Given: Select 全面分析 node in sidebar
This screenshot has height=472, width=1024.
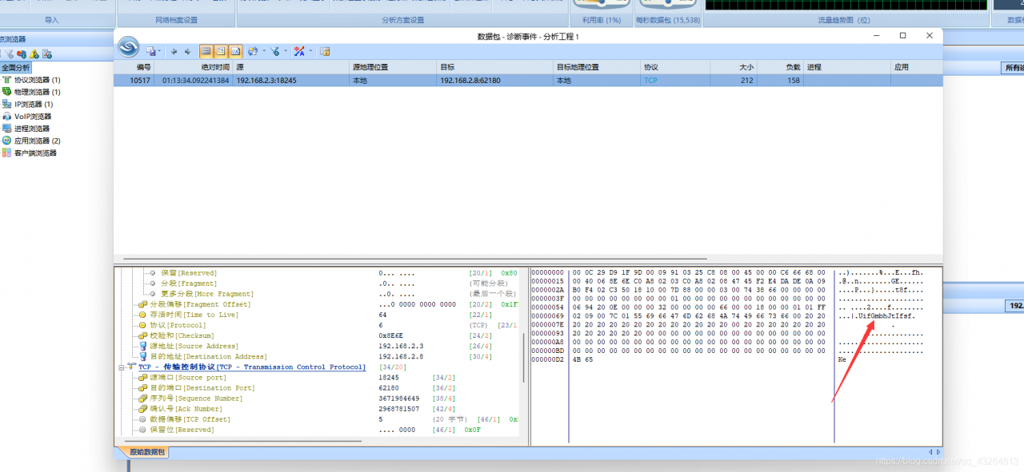Looking at the screenshot, I should [x=15, y=67].
